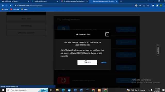The width and height of the screenshot is (165, 92).
Task: Open the PREFERENCES section
Action: pyautogui.click(x=26, y=26)
